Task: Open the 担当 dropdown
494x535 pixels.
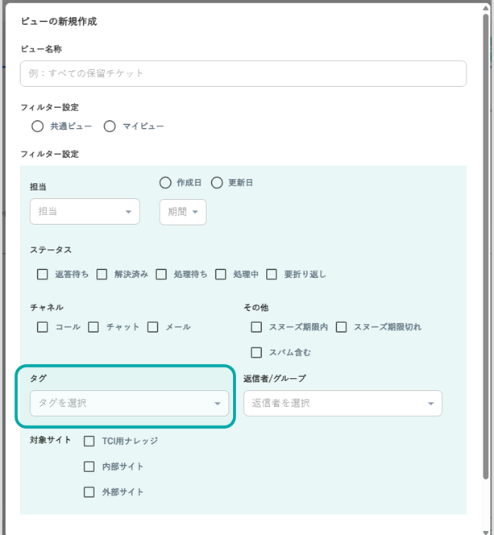Action: click(85, 212)
